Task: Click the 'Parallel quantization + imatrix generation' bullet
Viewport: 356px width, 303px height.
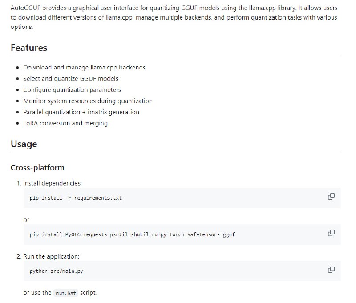Action: click(x=81, y=112)
